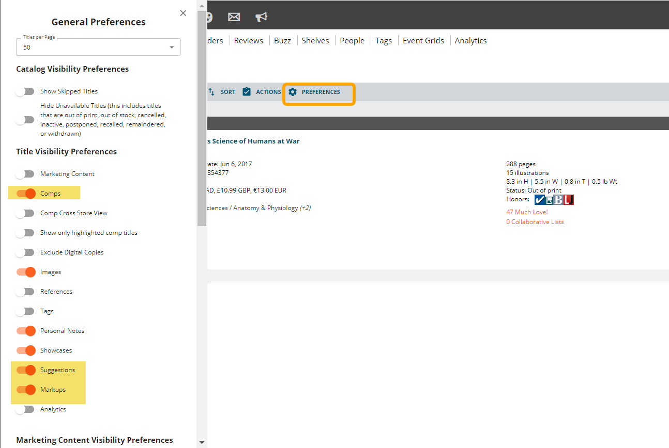Go to the Analytics navigation tab
669x448 pixels.
tap(471, 41)
